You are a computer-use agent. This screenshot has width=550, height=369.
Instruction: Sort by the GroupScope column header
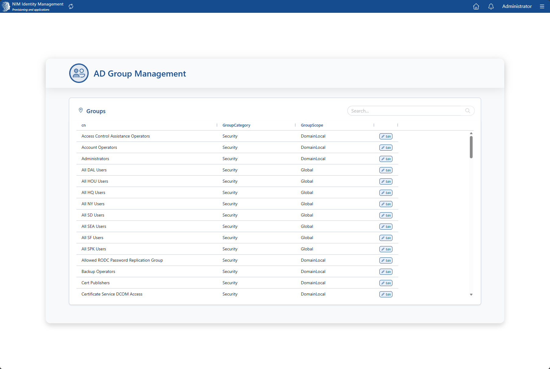pos(312,125)
